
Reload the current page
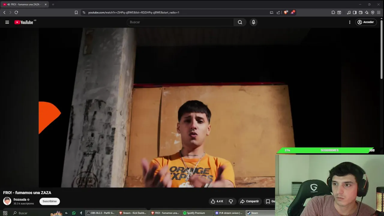coord(16,12)
